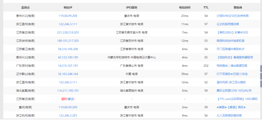Image resolution: width=262 pixels, height=120 pixels.
Task: Click the 39ms response time
Action: pyautogui.click(x=185, y=74)
